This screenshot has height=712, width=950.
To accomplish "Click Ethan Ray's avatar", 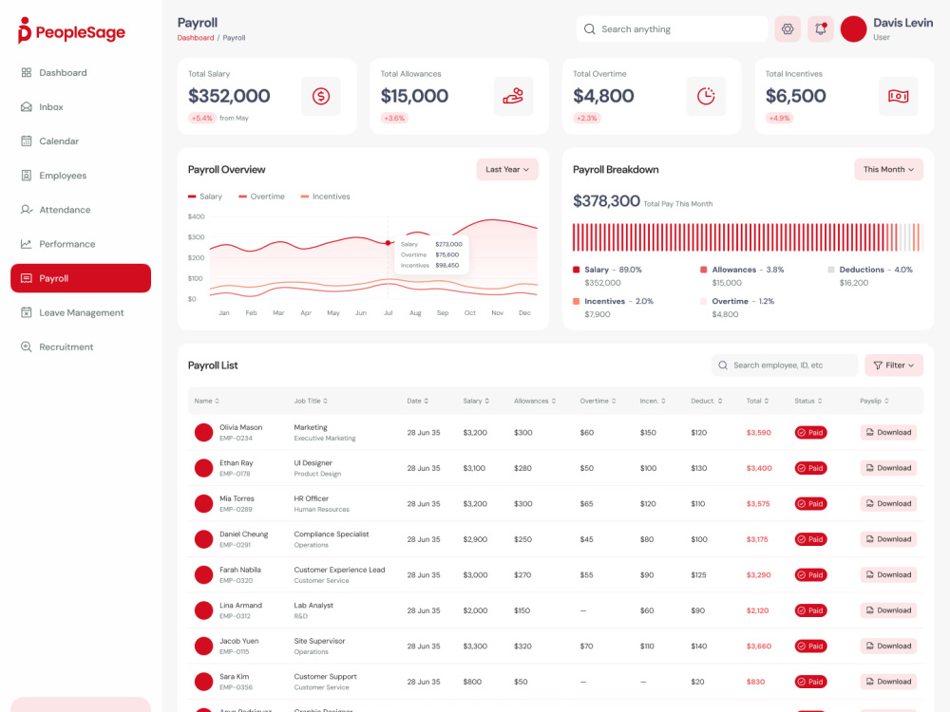I will tap(203, 468).
